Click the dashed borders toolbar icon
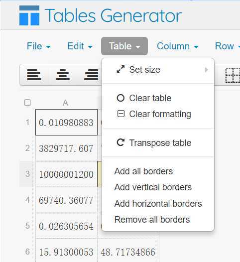Viewport: 240px width, 262px height. pyautogui.click(x=233, y=75)
